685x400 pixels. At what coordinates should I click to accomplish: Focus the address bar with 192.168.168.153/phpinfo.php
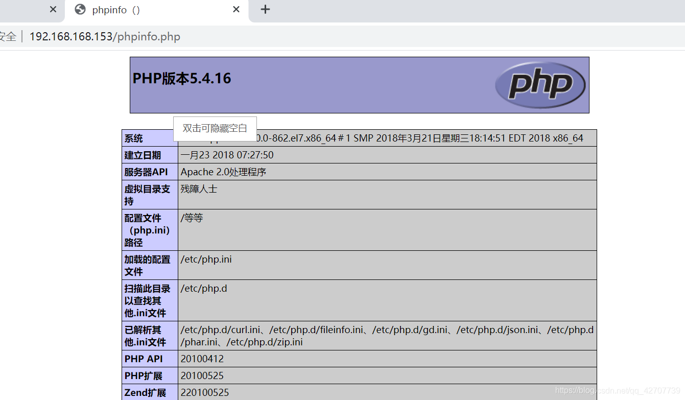click(342, 37)
